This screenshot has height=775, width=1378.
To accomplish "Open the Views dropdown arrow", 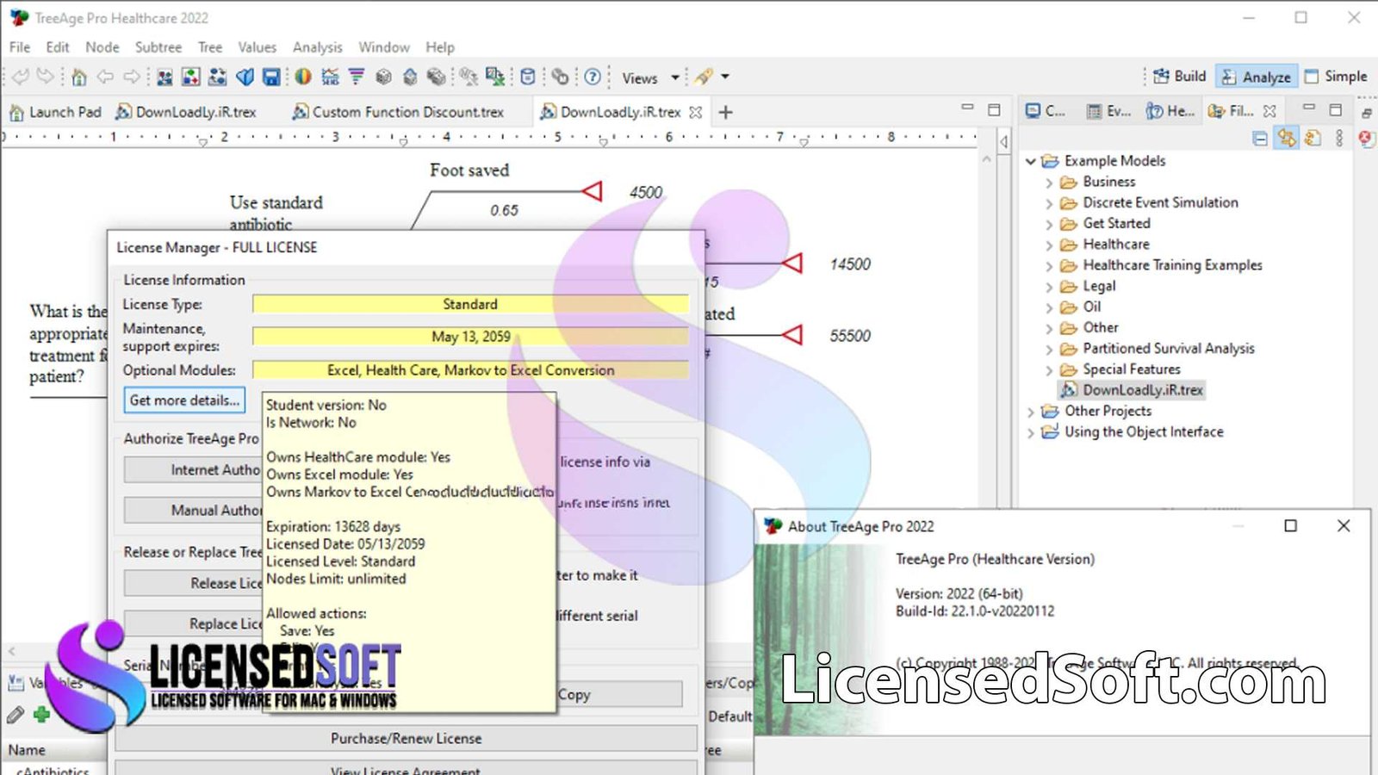I will pyautogui.click(x=675, y=77).
